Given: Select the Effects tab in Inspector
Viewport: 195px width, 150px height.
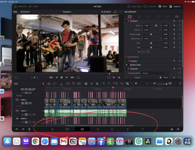Looking at the screenshot, I should [148, 16].
